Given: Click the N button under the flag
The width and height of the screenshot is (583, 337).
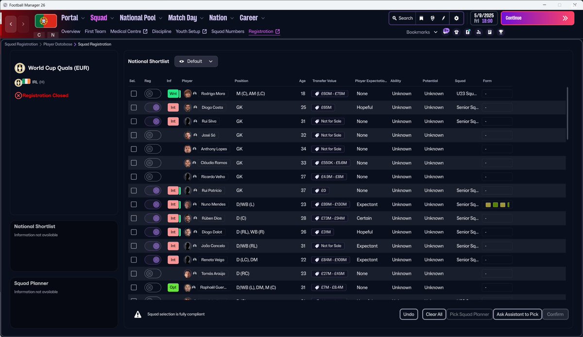Looking at the screenshot, I should (x=52, y=35).
